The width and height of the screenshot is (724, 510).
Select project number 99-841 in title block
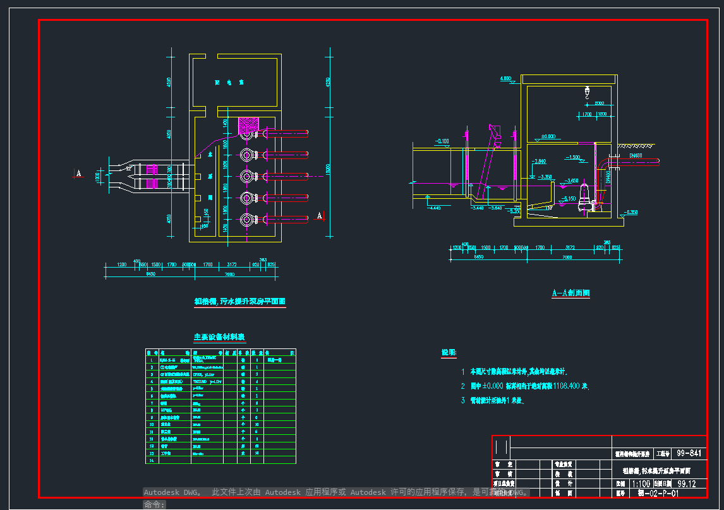[x=689, y=453]
